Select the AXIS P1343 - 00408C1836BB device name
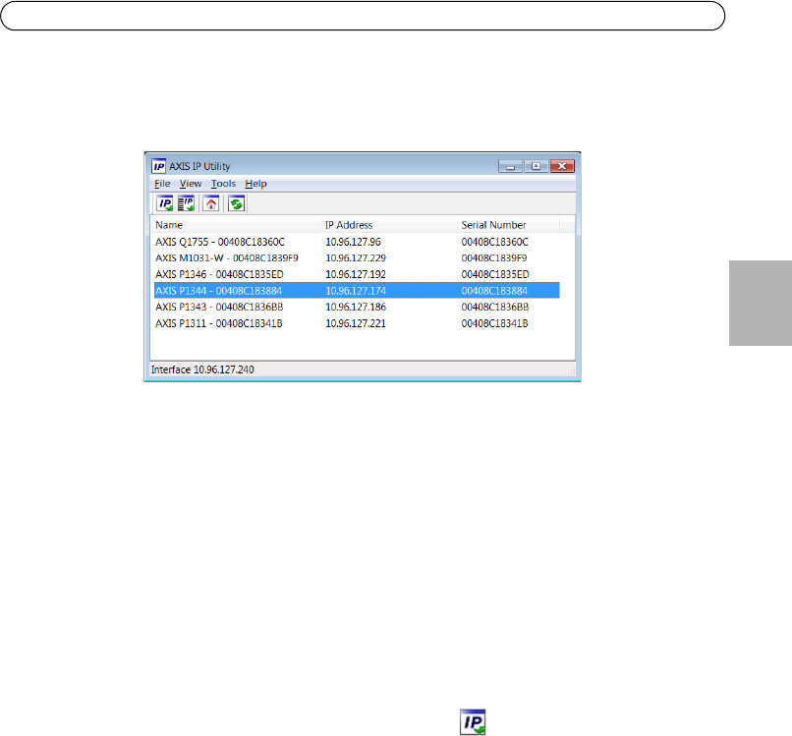The width and height of the screenshot is (792, 736). tap(219, 308)
